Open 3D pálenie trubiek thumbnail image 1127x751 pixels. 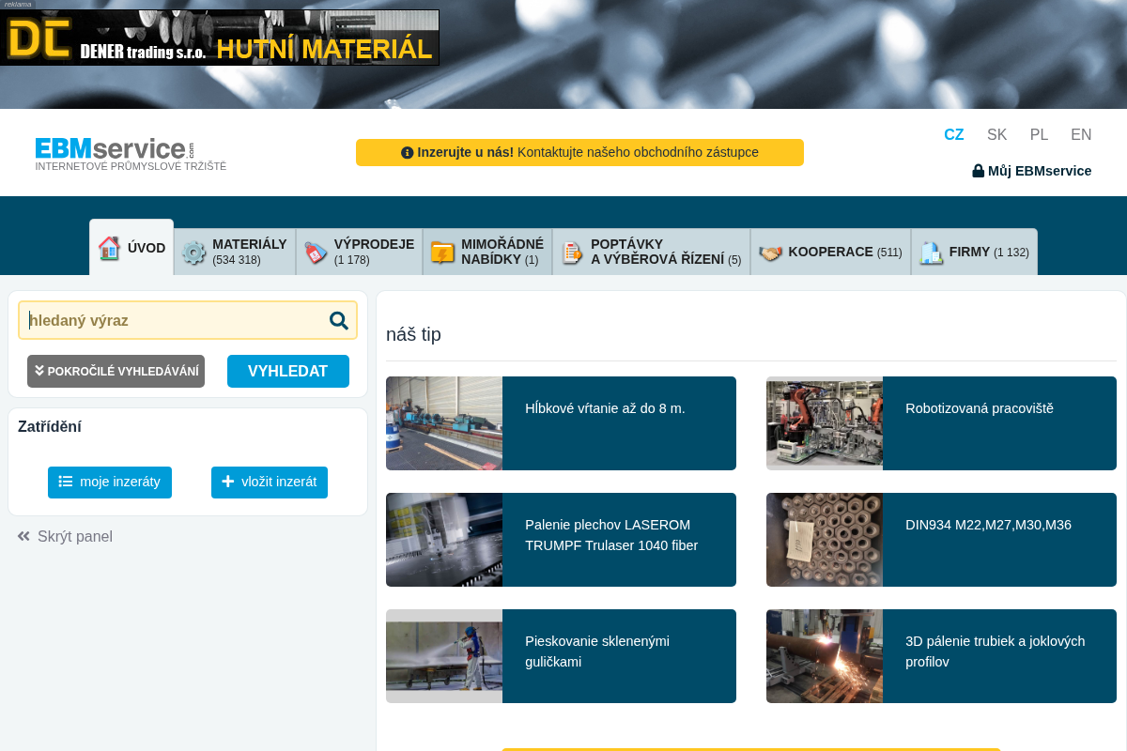coord(825,656)
